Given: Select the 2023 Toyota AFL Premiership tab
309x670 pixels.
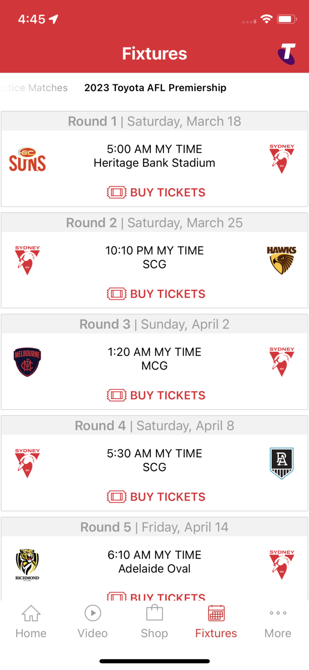Looking at the screenshot, I should [x=155, y=88].
